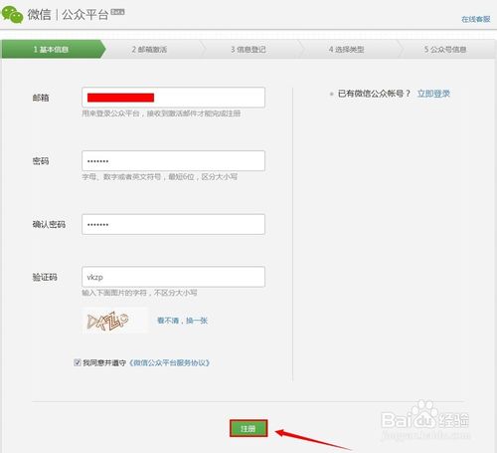Open 在线客服 online support link
The image size is (497, 453).
(x=476, y=19)
